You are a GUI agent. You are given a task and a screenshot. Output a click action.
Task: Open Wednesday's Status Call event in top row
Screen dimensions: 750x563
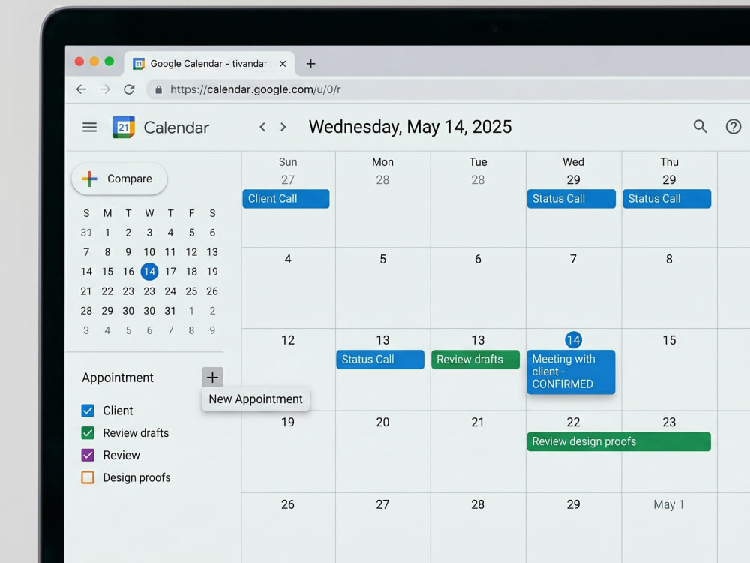[571, 199]
